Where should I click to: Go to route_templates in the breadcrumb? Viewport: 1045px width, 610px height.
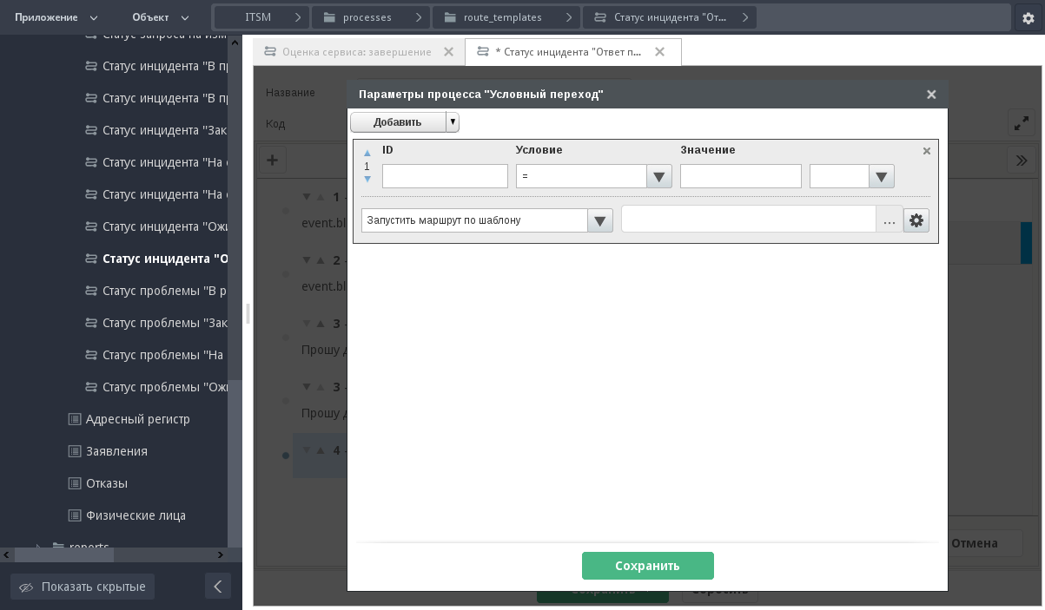[x=501, y=17]
